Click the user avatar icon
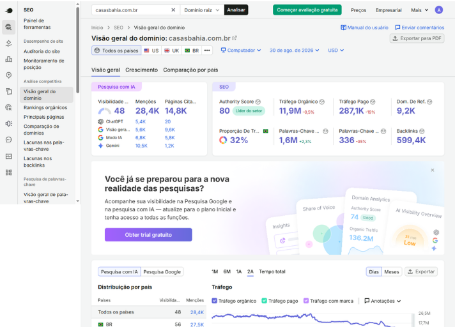This screenshot has width=455, height=327. [439, 10]
